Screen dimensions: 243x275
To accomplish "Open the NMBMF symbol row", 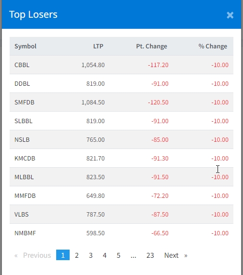I will point(121,233).
